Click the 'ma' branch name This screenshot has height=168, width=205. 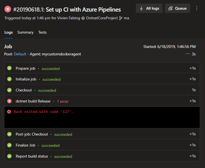point(126,18)
